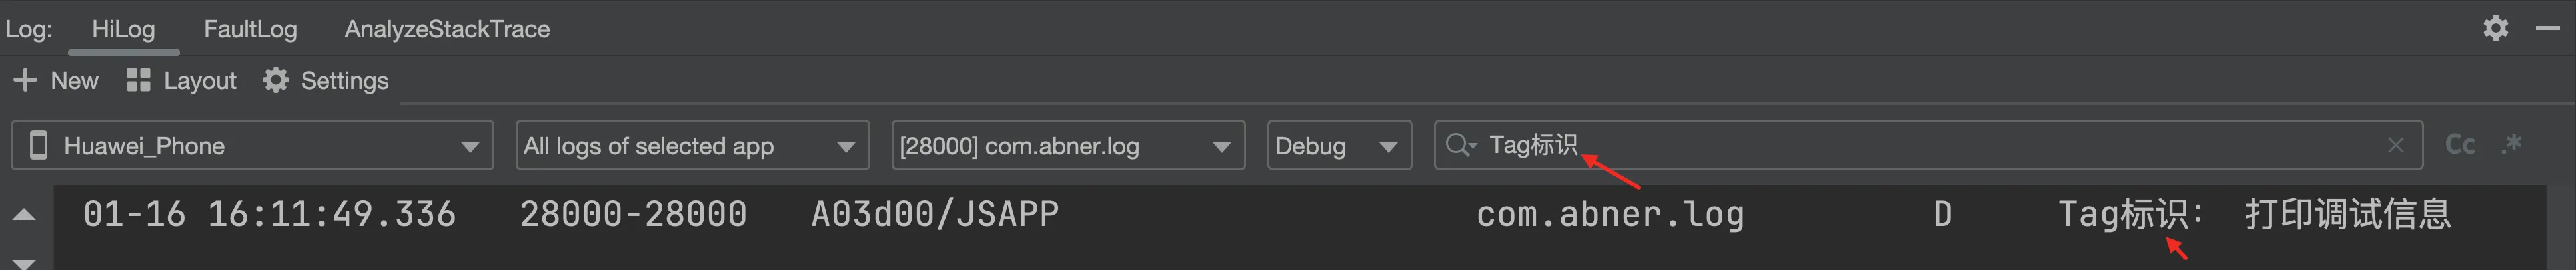Click the scroll up arrow beside the log
This screenshot has height=270, width=2576.
[25, 214]
